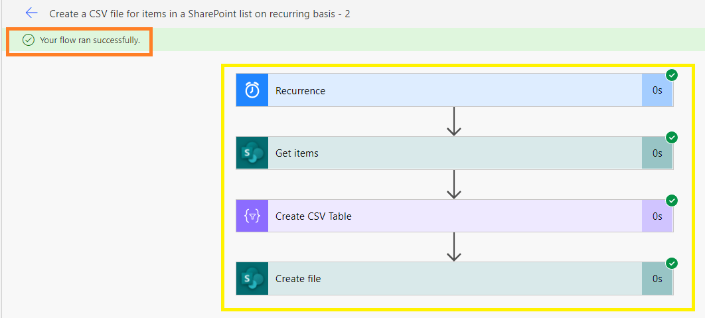Click the 0s duration on Create file

(657, 279)
